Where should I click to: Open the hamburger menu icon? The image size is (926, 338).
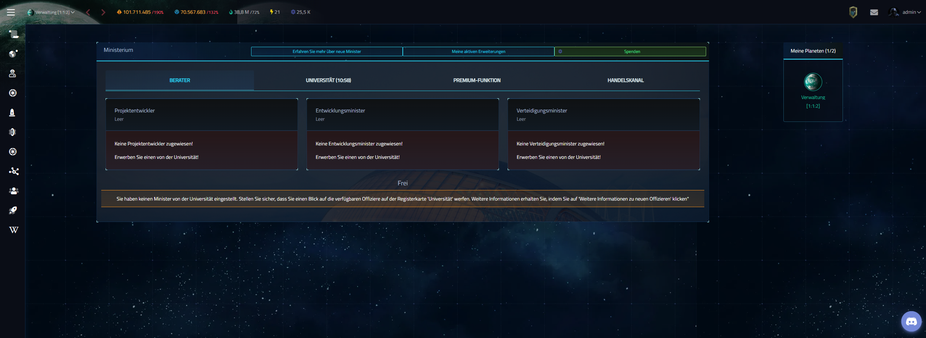tap(11, 12)
